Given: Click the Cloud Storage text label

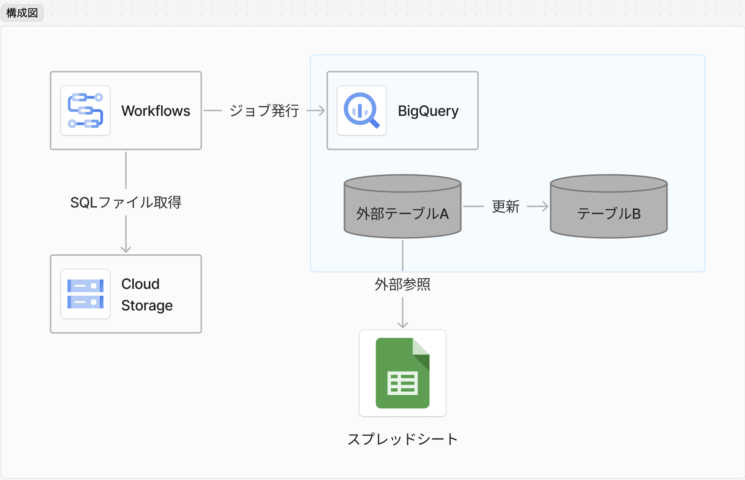Looking at the screenshot, I should [147, 295].
